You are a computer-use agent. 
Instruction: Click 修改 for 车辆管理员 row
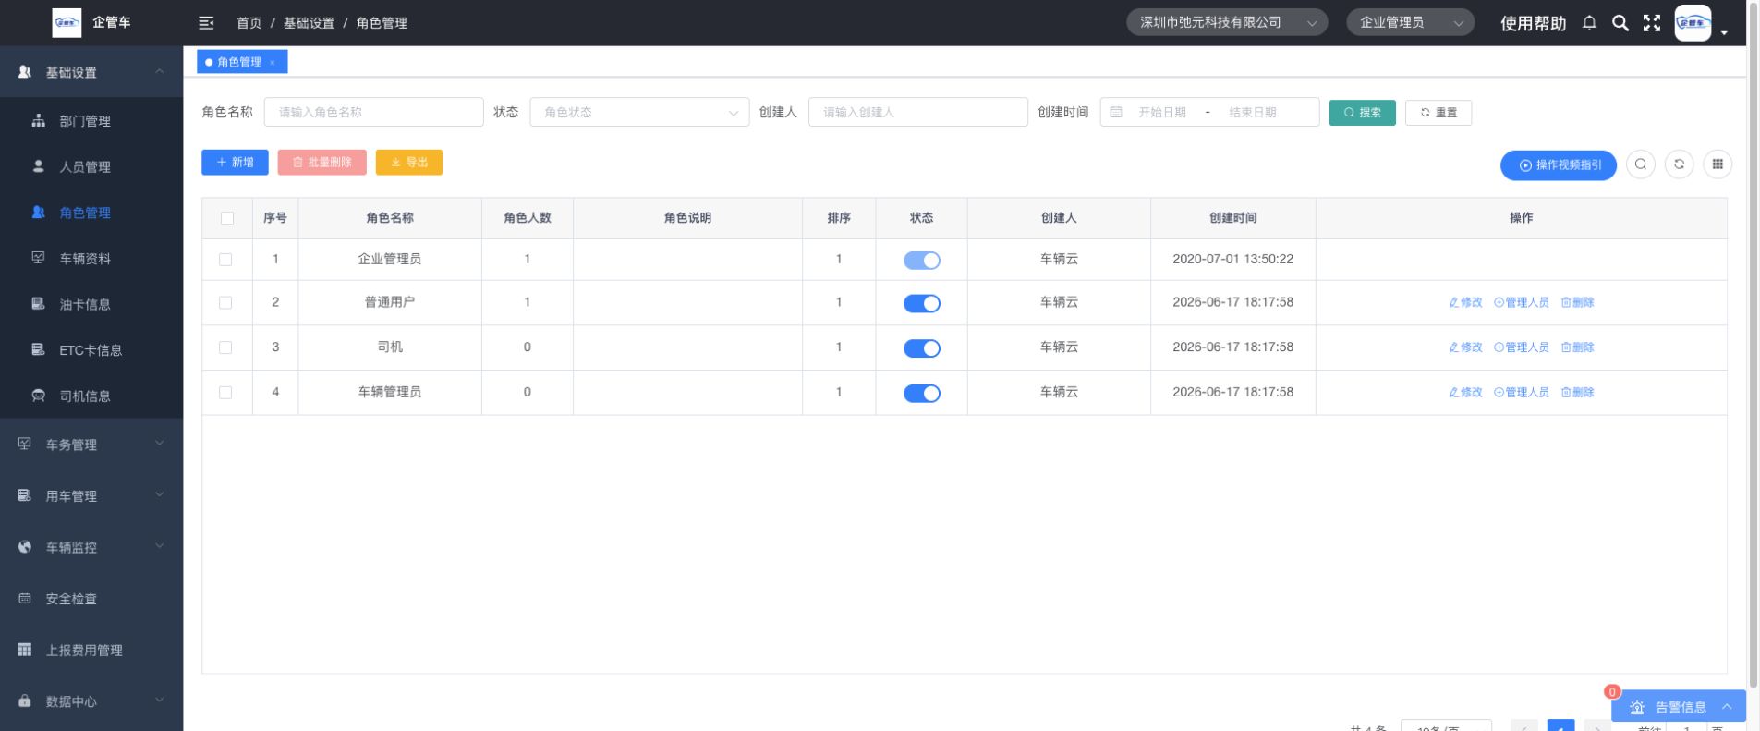1465,393
